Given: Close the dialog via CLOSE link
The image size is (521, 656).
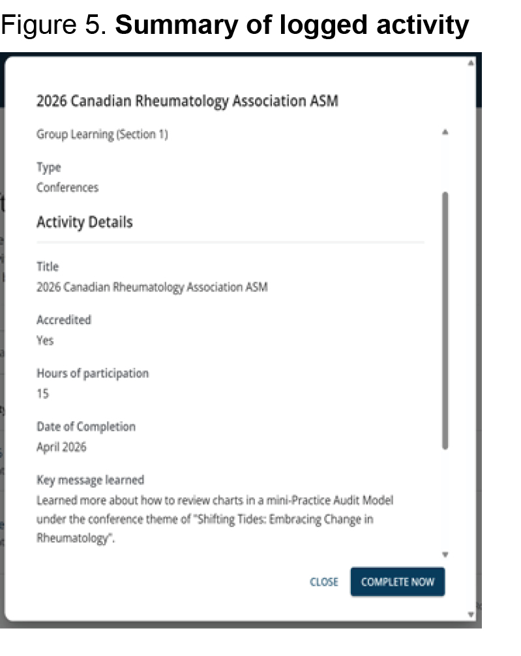Looking at the screenshot, I should (324, 582).
